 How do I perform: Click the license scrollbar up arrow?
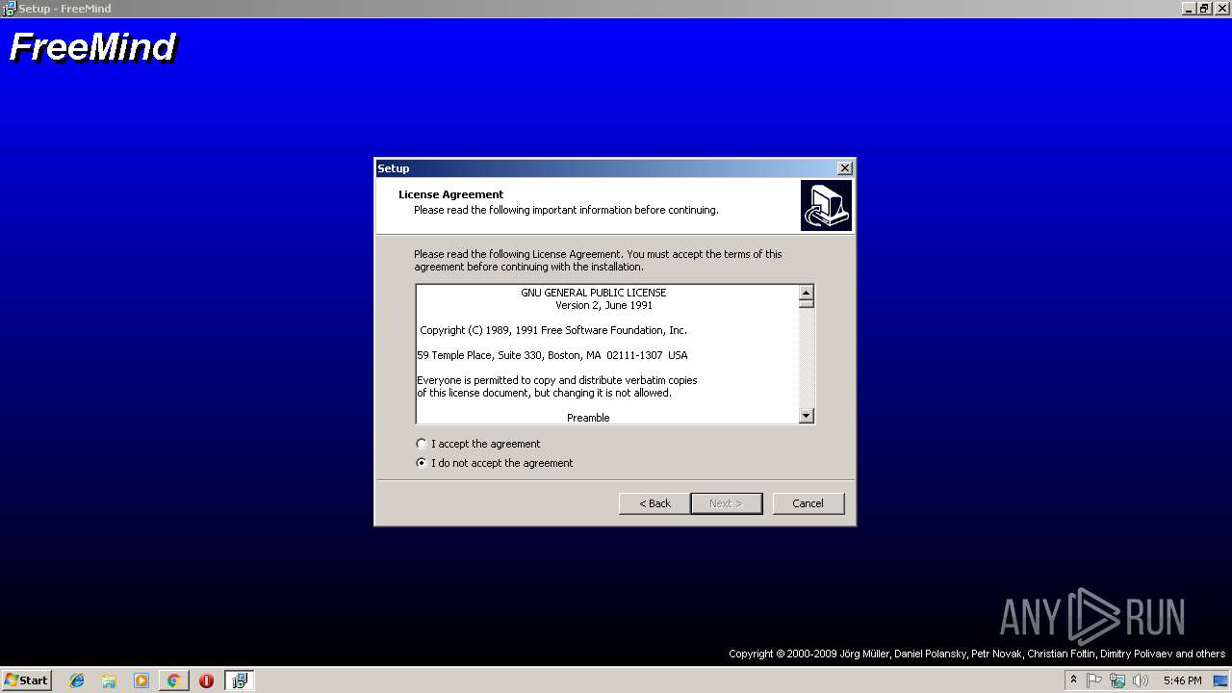807,292
